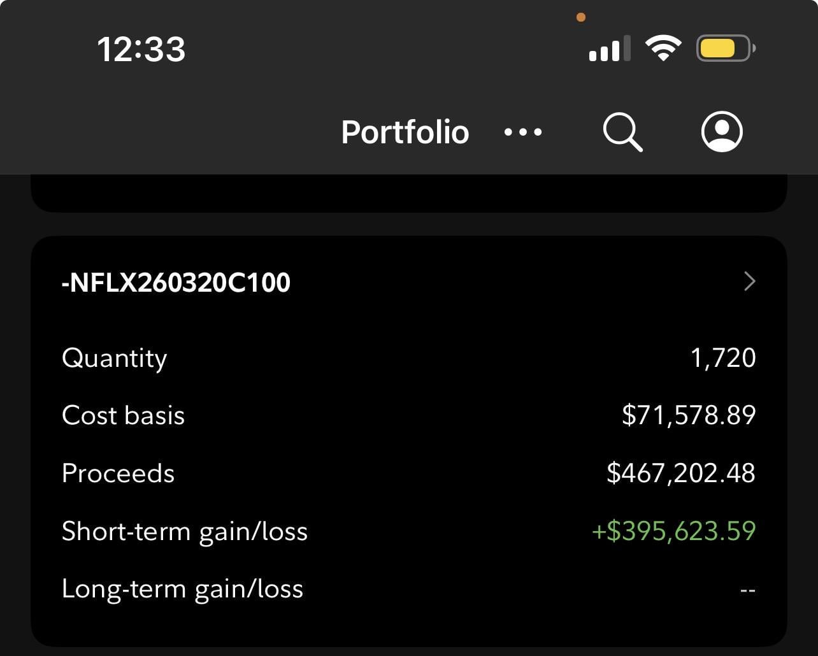Tap the 12:33 status bar clock
This screenshot has width=818, height=656.
[141, 49]
